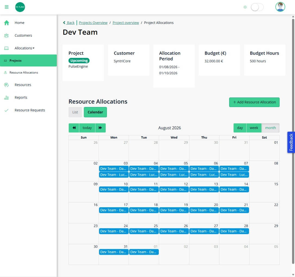Click the Resources head icon
Screen dimensions: 295x277
7,85
